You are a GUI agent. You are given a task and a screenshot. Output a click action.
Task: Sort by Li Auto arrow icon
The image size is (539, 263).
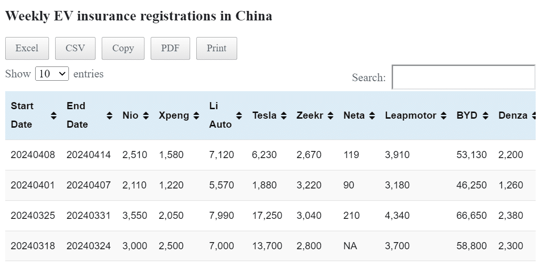point(239,115)
